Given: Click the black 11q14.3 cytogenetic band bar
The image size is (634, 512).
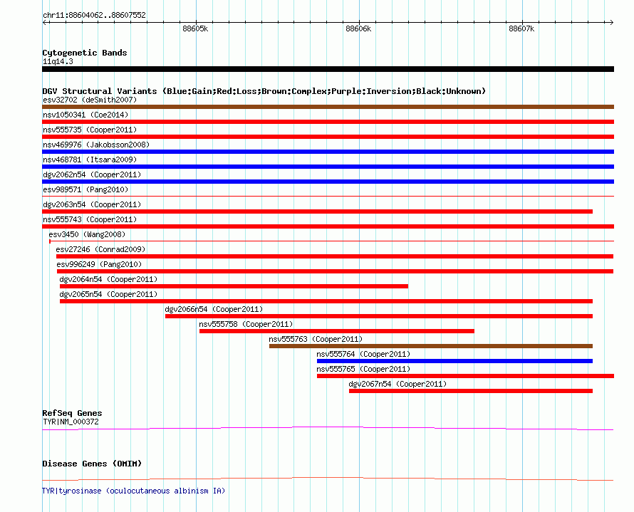Looking at the screenshot, I should [328, 69].
